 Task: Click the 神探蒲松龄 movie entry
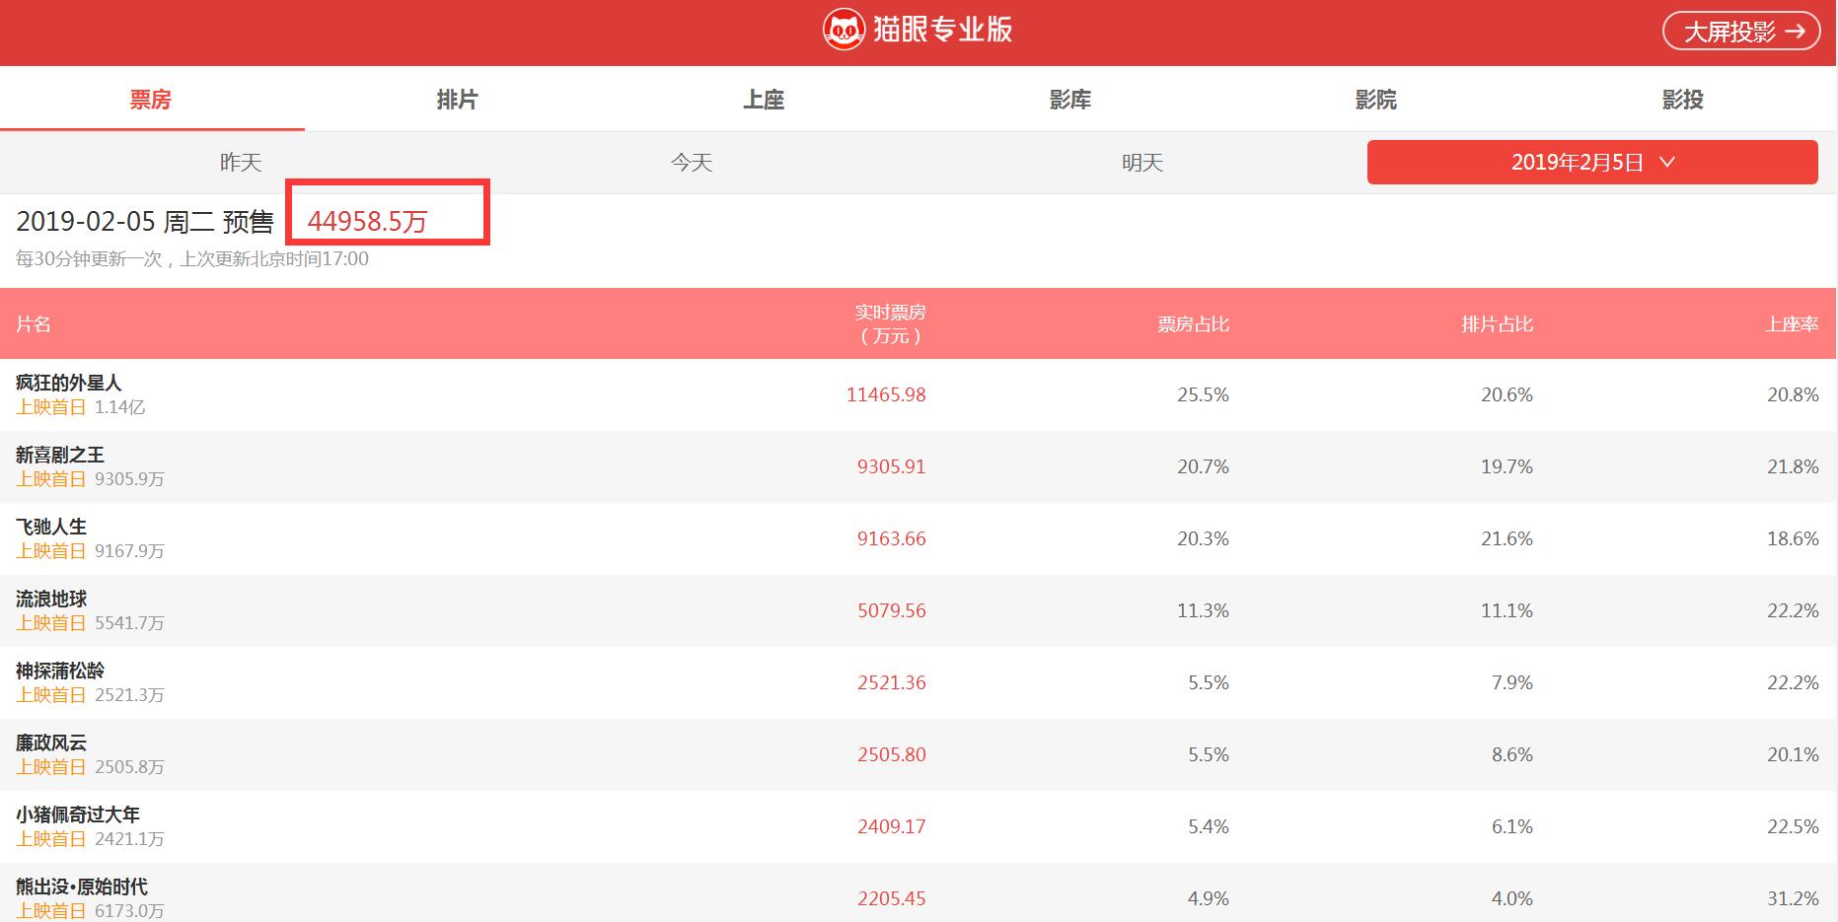point(60,671)
